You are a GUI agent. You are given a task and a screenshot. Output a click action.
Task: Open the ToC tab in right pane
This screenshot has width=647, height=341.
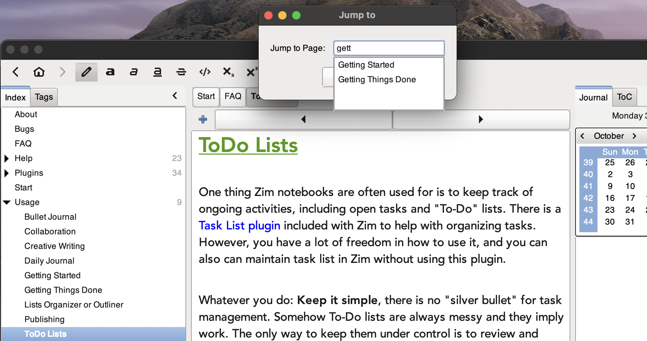click(x=624, y=97)
